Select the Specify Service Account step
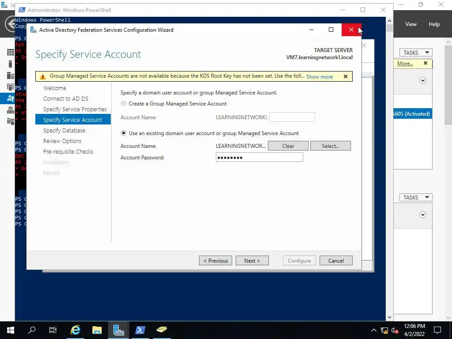Image resolution: width=452 pixels, height=339 pixels. click(73, 120)
